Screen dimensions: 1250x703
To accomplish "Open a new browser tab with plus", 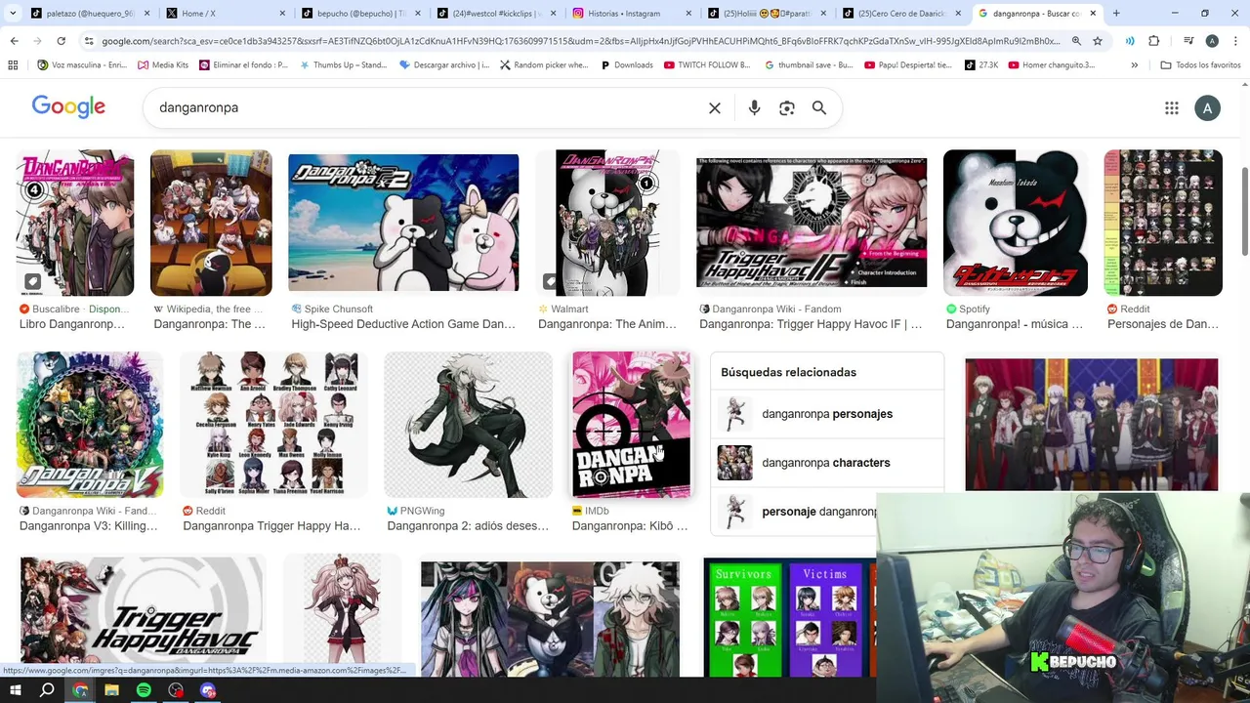I will click(1116, 14).
